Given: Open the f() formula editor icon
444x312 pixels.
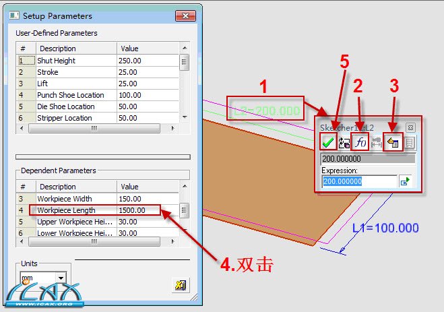Looking at the screenshot, I should tap(360, 142).
